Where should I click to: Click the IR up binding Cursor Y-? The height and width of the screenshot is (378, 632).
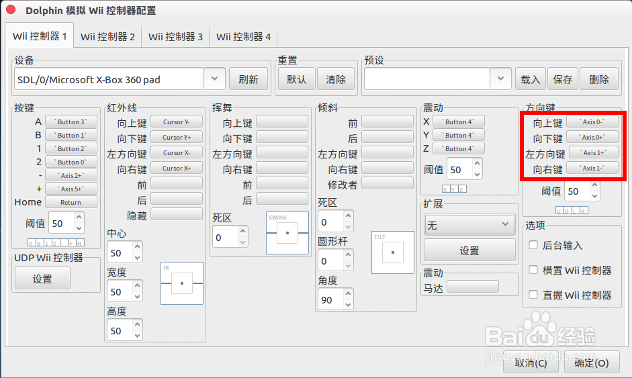[x=177, y=122]
